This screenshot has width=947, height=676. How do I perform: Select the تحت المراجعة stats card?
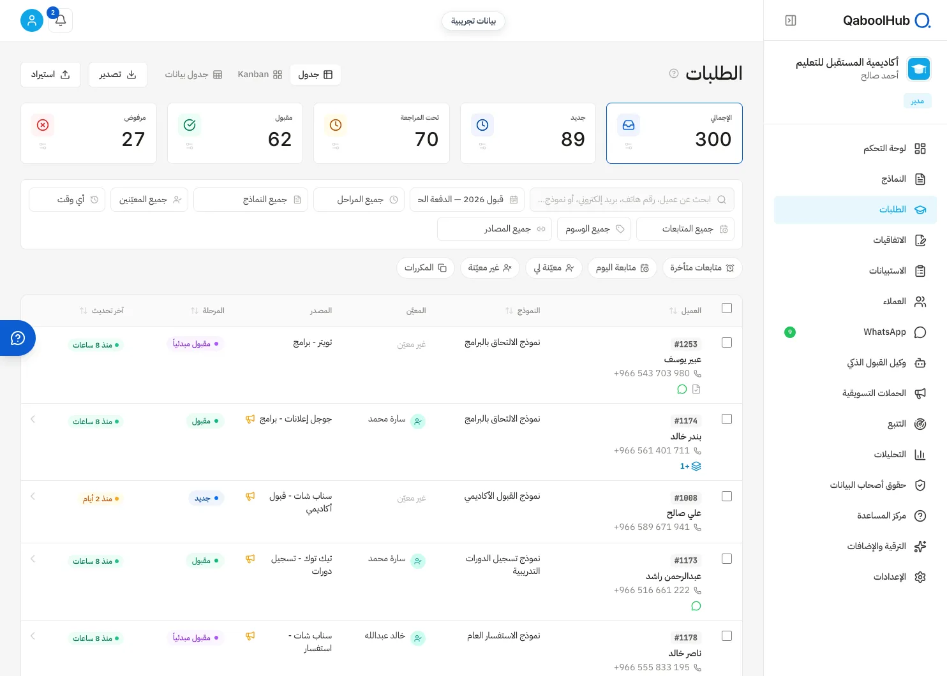[382, 133]
